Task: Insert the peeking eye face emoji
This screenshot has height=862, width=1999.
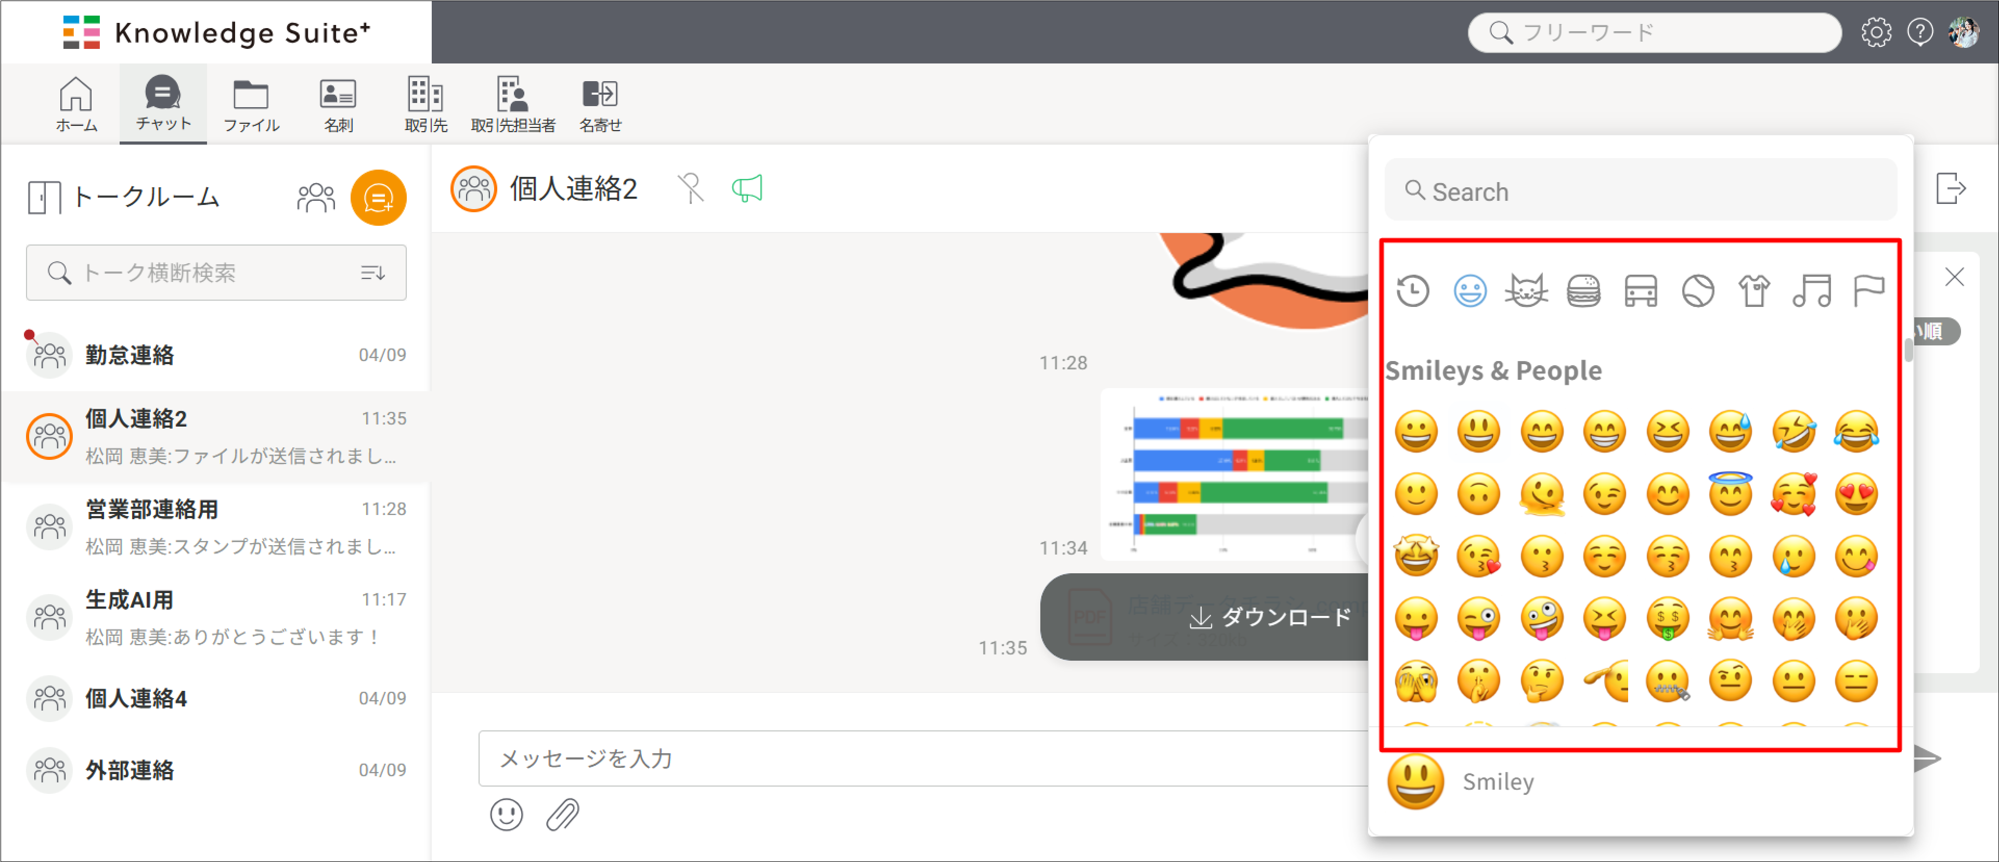Action: 1416,681
